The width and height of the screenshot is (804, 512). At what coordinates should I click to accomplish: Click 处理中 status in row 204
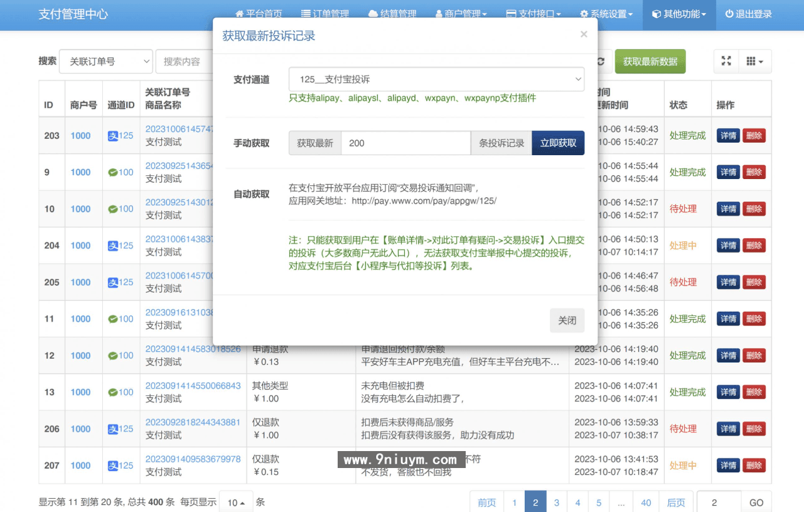click(683, 246)
